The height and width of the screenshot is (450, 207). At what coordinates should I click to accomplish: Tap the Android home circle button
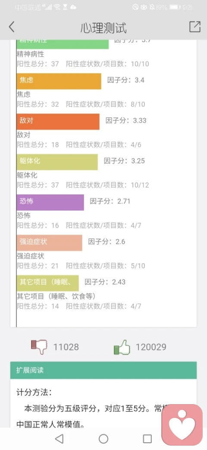click(103, 438)
